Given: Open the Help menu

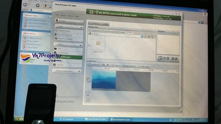Looking at the screenshot, I should 77,17.
